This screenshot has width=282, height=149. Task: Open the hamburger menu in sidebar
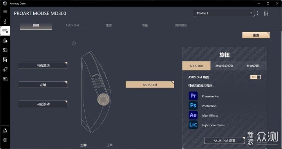point(5,12)
